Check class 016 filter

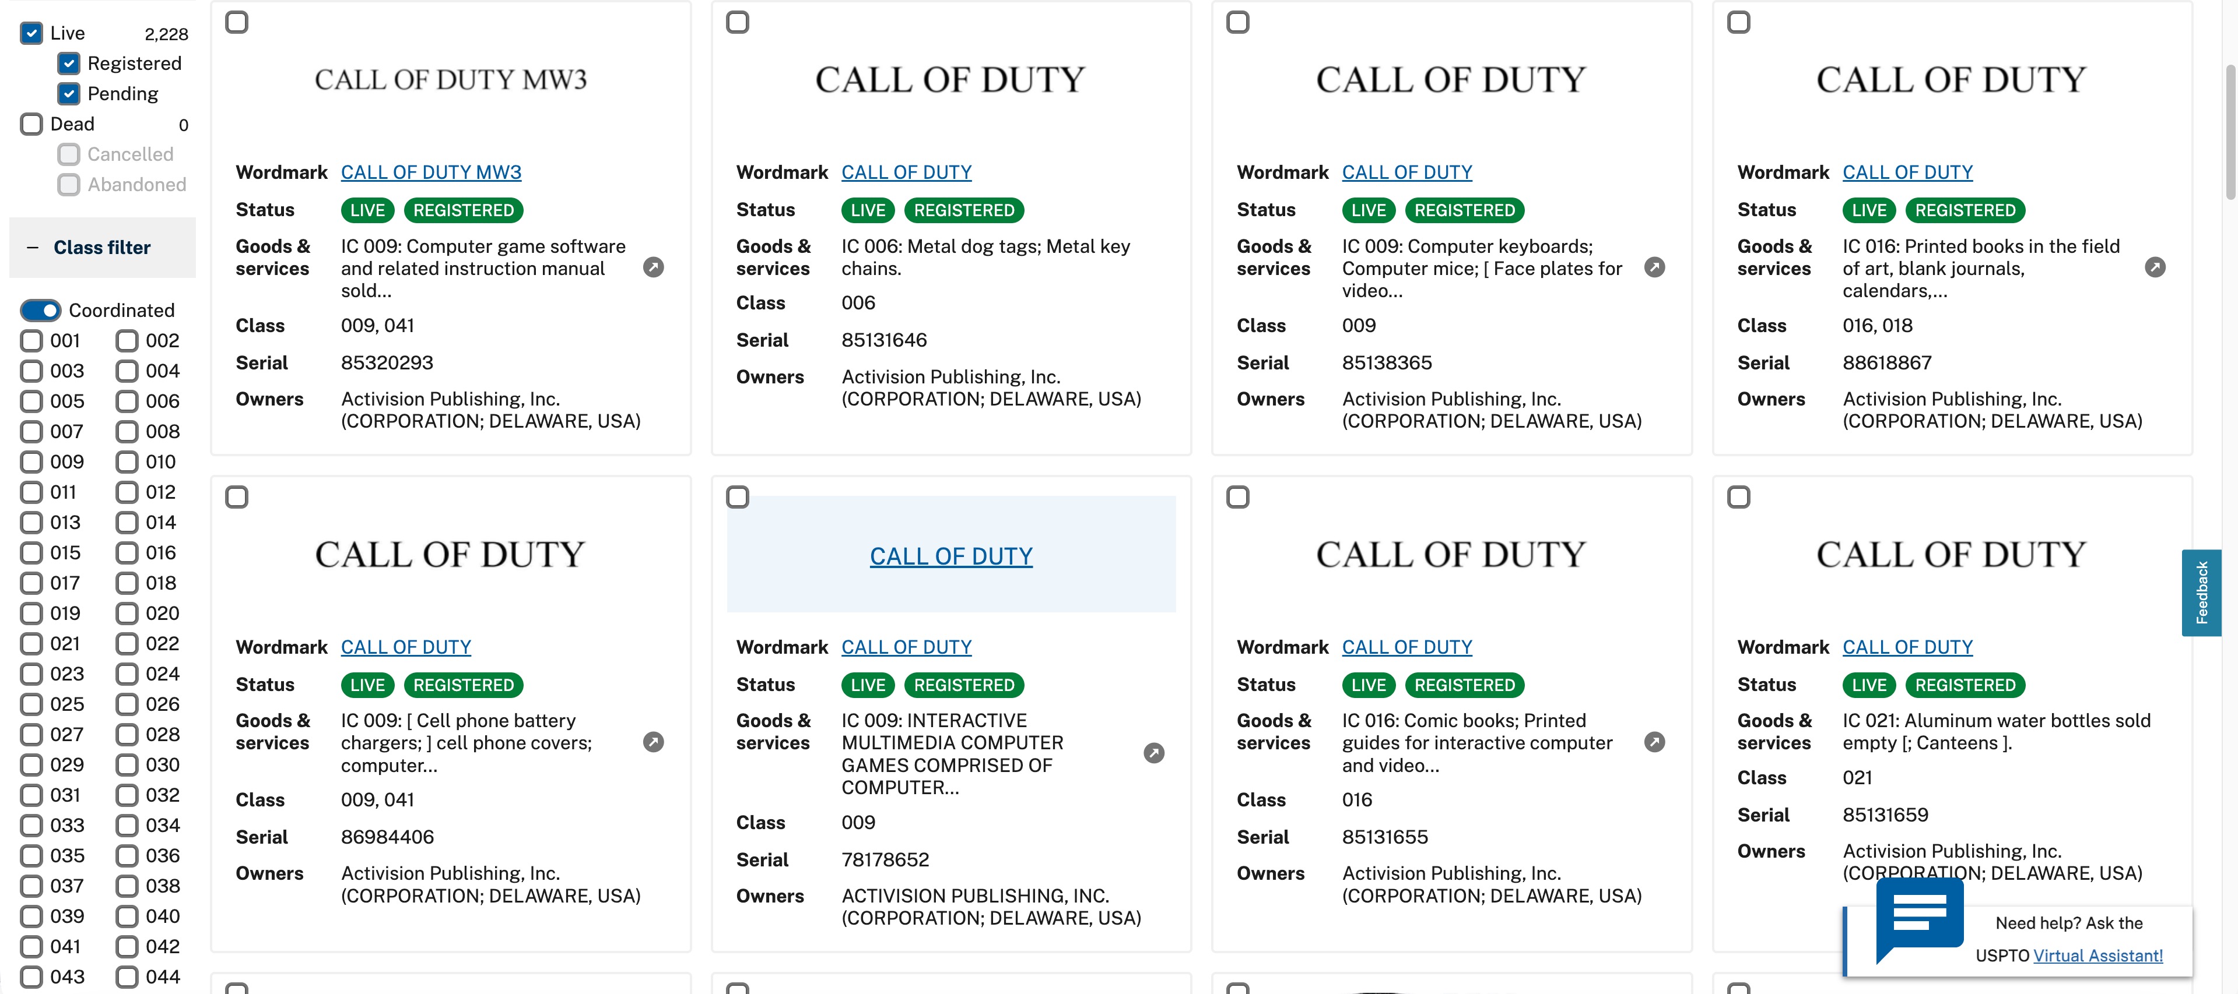(127, 553)
